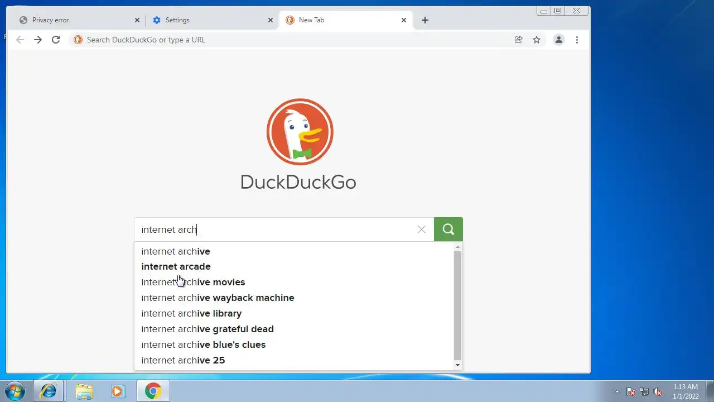The height and width of the screenshot is (402, 714).
Task: Show hidden system tray icons
Action: [x=617, y=391]
